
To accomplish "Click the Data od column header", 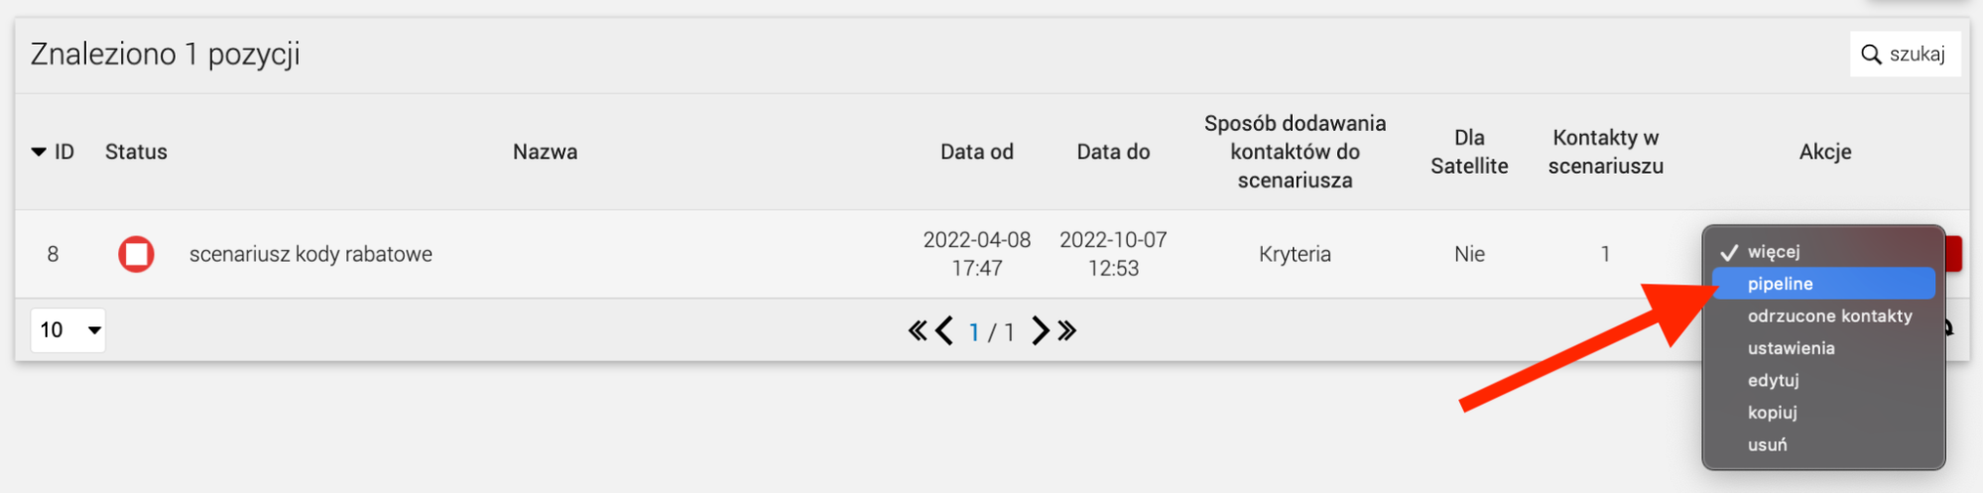I will coord(977,152).
